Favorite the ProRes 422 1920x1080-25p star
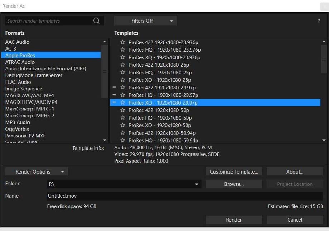 [123, 65]
